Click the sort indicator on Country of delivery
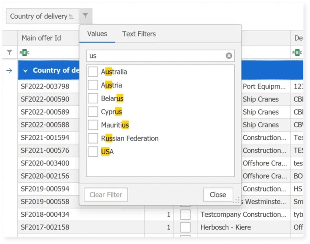Viewport: 310px width, 244px height. pyautogui.click(x=72, y=17)
